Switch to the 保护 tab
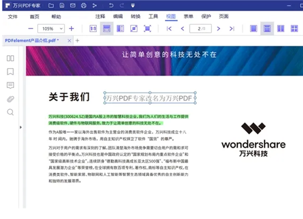Screen dimensions: 303x219 tap(206, 16)
